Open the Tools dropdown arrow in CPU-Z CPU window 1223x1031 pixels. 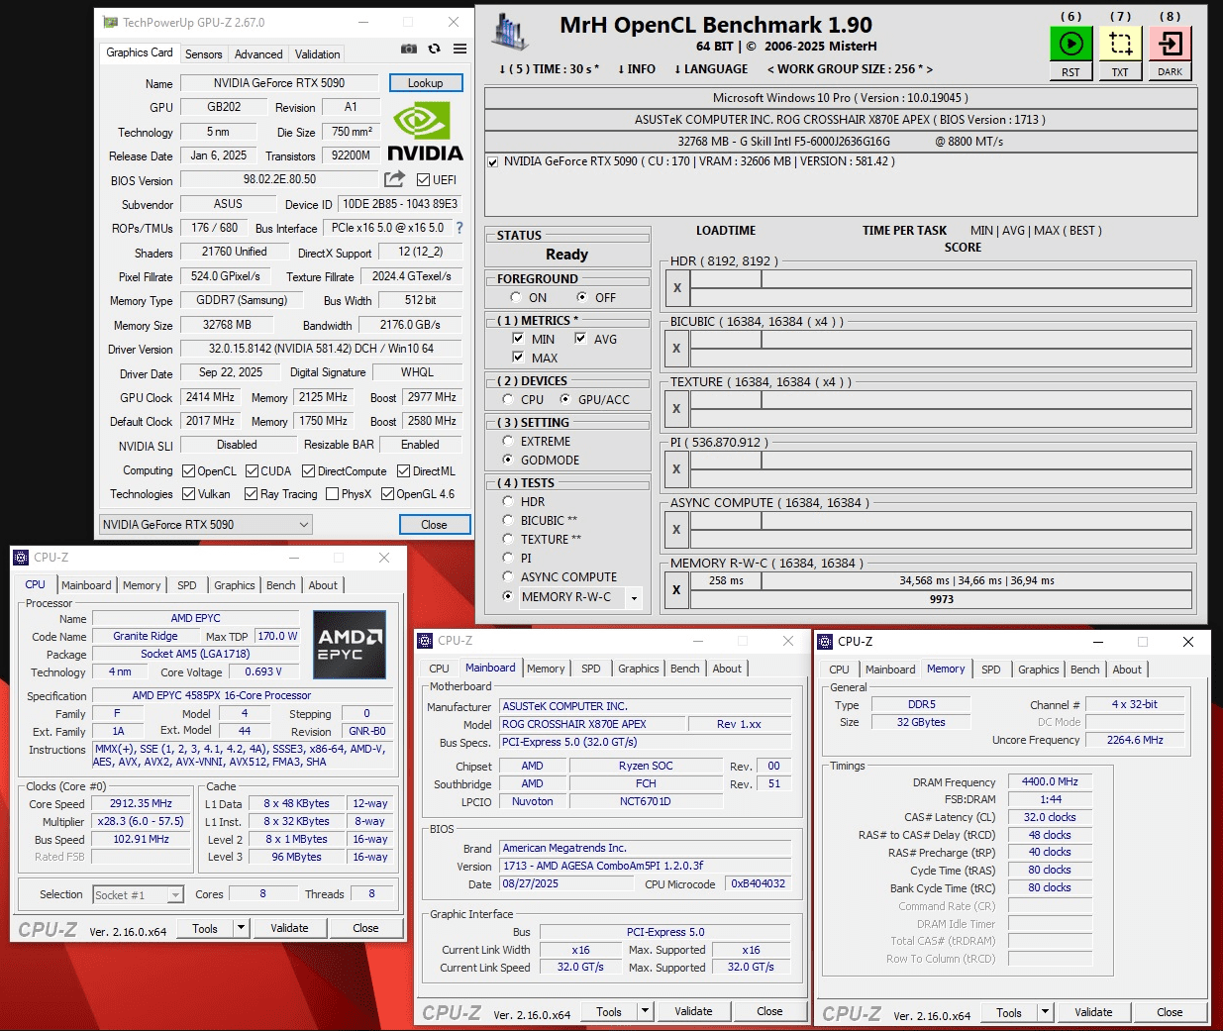coord(241,928)
